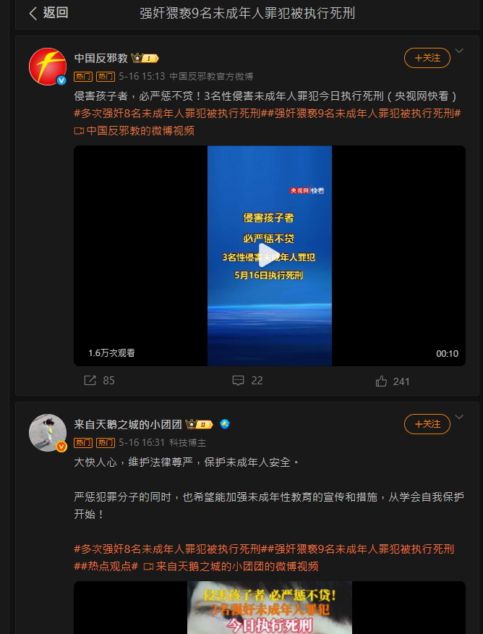
Task: Open second post video thumbnail
Action: pos(270,607)
